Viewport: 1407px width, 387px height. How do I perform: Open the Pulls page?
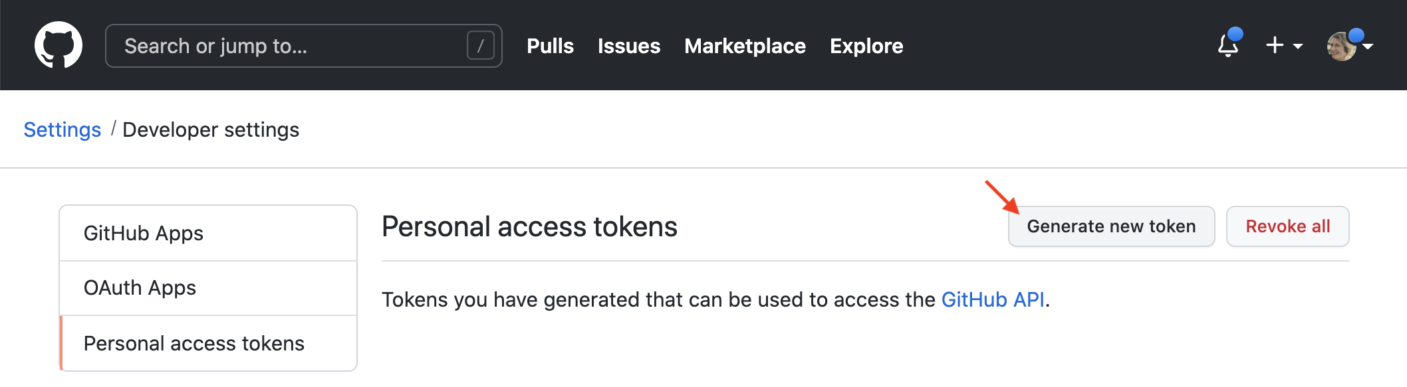[550, 46]
